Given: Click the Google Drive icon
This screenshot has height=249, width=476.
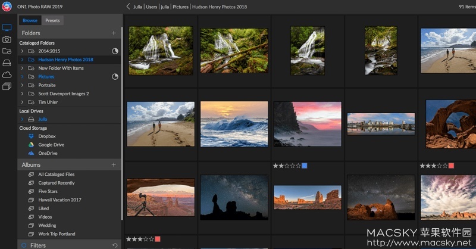Looking at the screenshot, I should click(x=31, y=145).
